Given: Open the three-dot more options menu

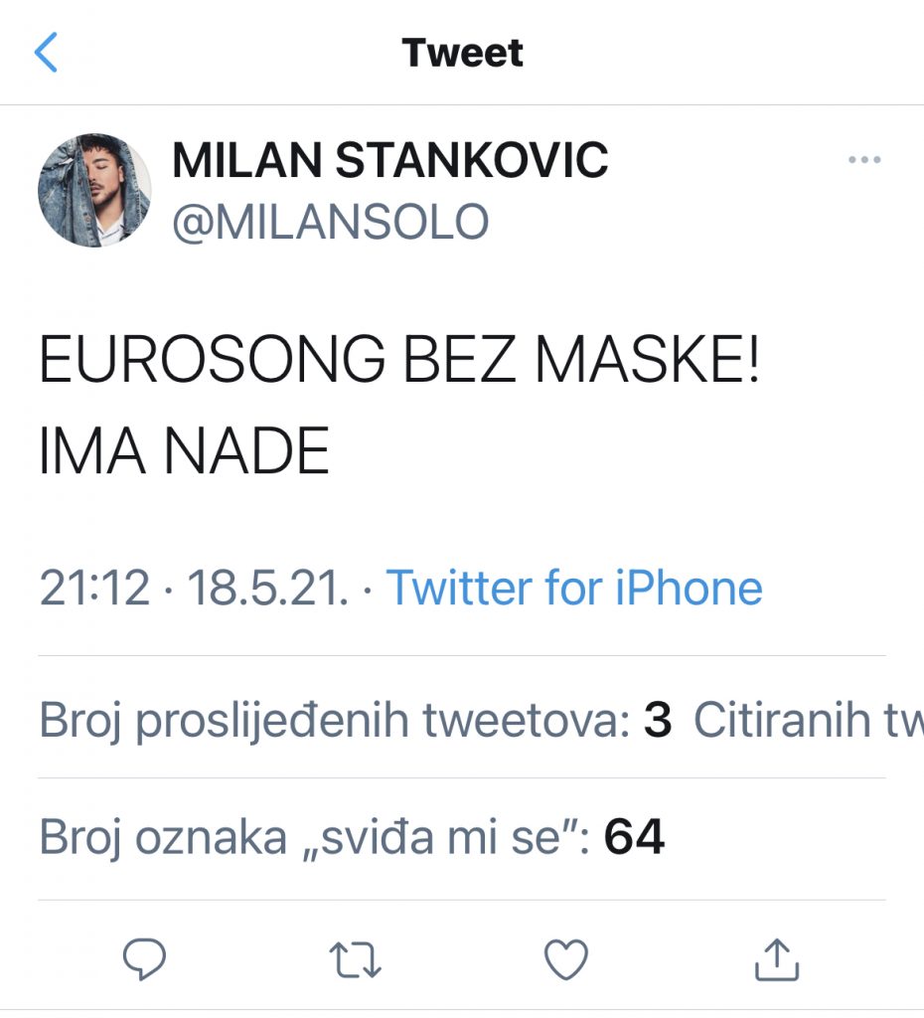Looking at the screenshot, I should coord(863,161).
